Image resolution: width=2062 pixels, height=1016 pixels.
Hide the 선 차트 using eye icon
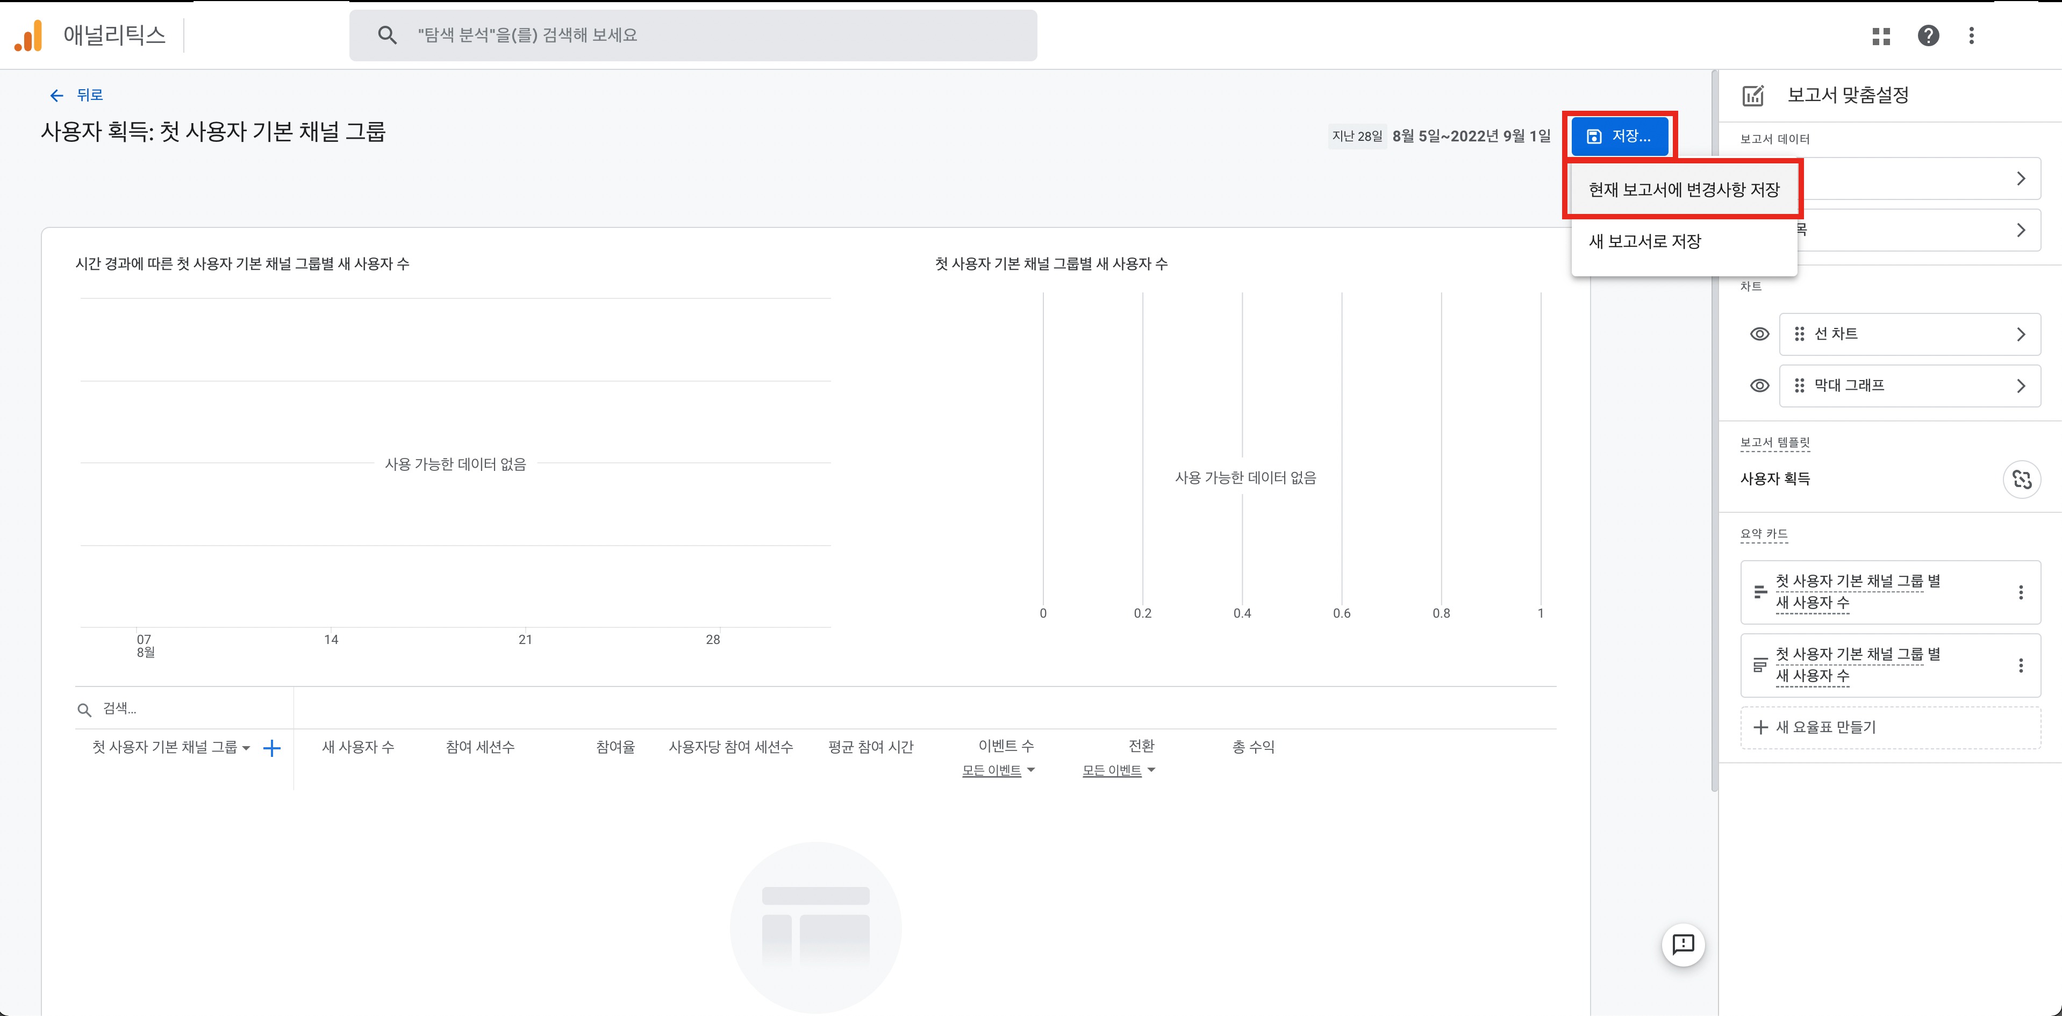tap(1759, 334)
